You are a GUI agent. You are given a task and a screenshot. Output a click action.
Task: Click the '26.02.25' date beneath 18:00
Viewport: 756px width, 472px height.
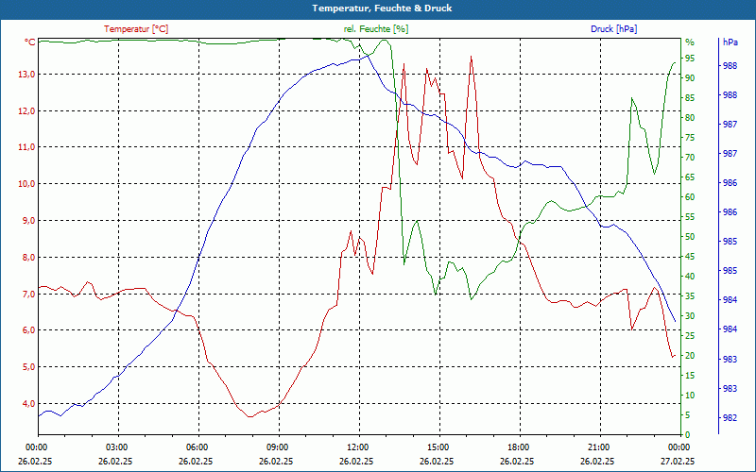518,461
